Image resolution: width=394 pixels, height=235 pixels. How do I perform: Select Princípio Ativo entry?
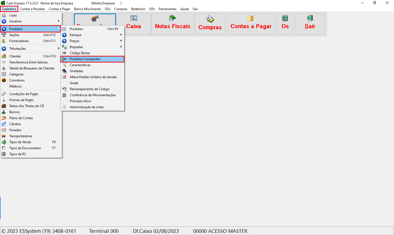tap(92, 101)
